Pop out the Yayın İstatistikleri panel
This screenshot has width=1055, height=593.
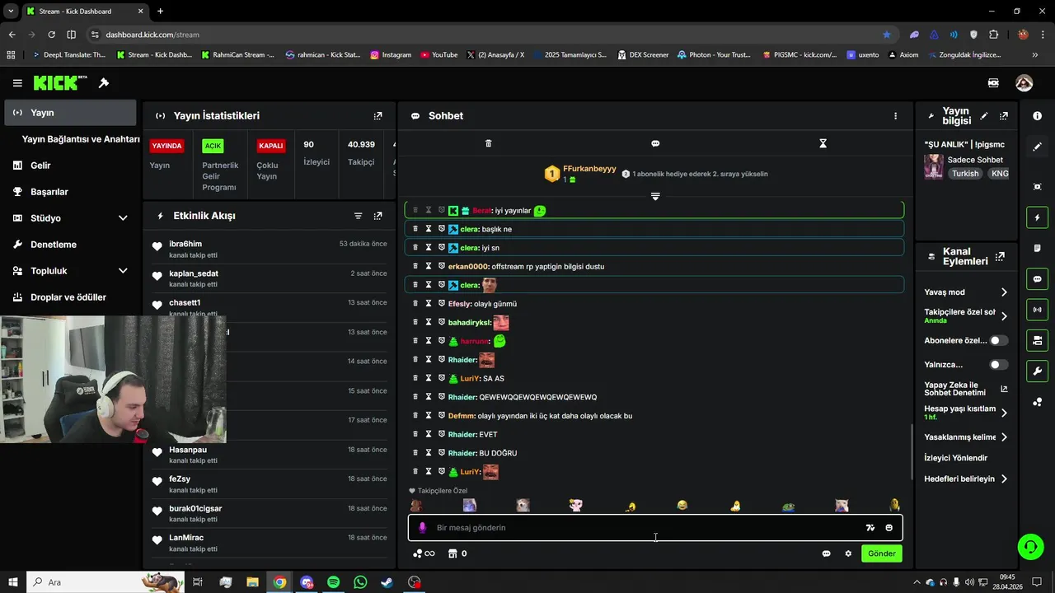[377, 116]
